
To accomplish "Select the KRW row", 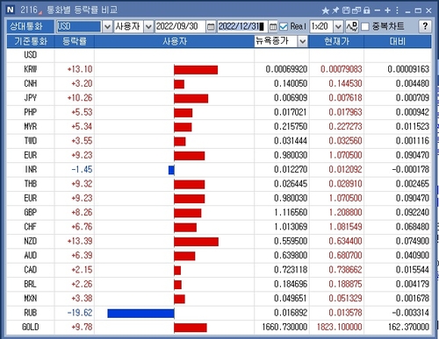I will [x=219, y=69].
